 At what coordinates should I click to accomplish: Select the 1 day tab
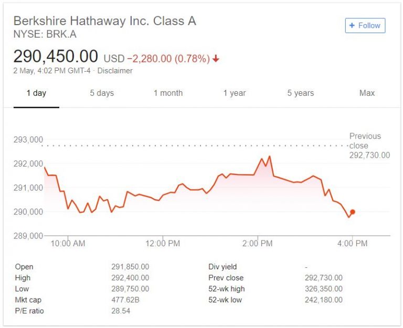coord(36,93)
